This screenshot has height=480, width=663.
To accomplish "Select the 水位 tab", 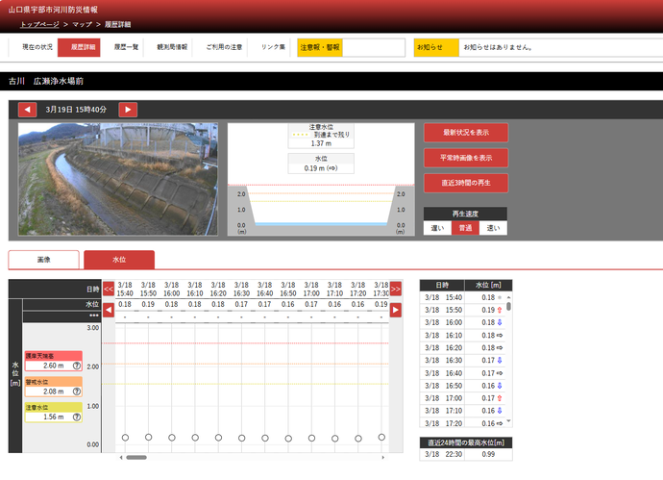I will coord(119,260).
